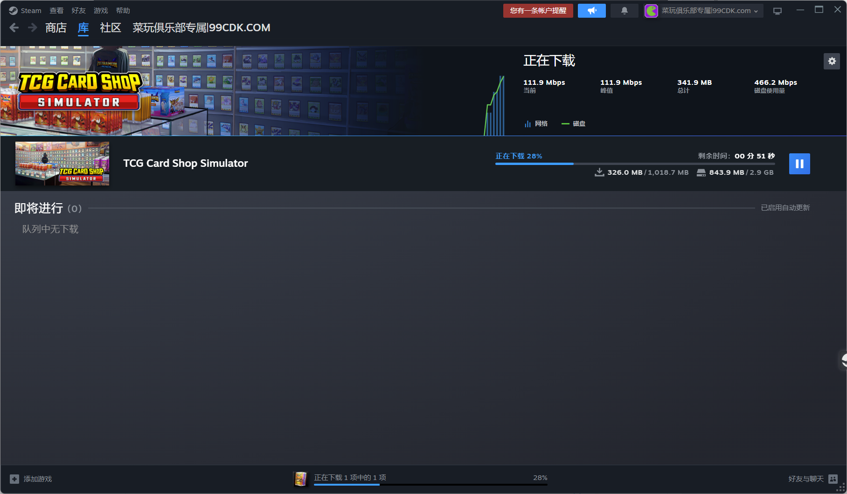This screenshot has height=494, width=847.
Task: Click the Steam logo icon in title bar
Action: click(13, 10)
